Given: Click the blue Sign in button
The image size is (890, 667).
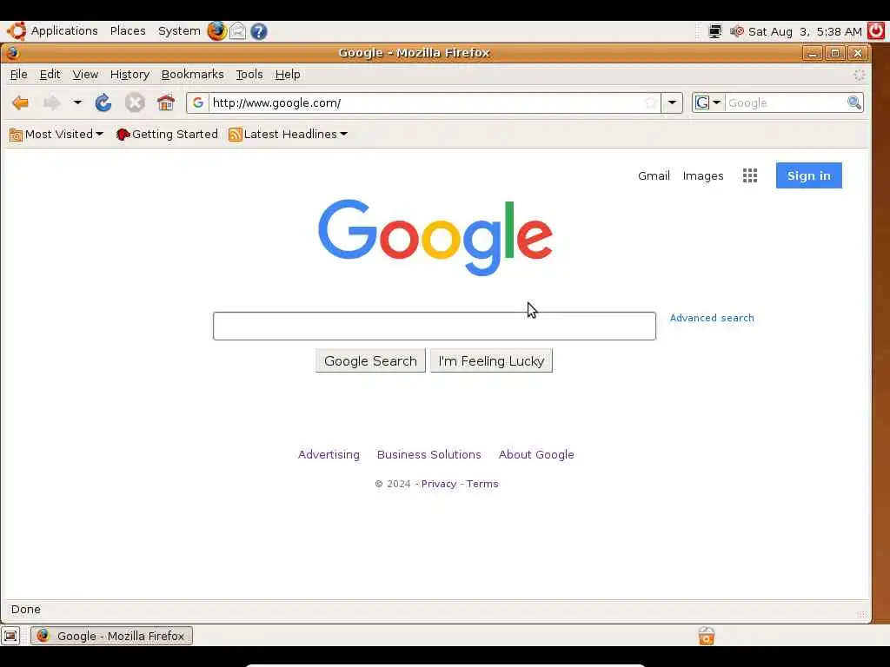Looking at the screenshot, I should (809, 175).
